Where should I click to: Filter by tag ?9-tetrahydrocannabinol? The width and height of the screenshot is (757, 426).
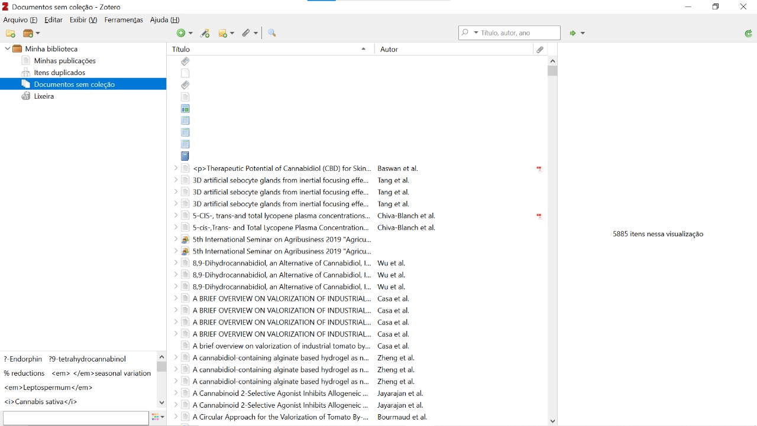[88, 359]
